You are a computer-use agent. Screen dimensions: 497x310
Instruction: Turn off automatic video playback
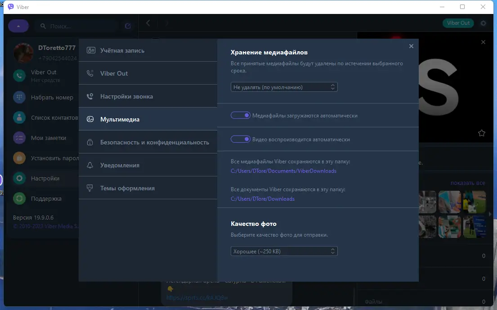(x=241, y=139)
